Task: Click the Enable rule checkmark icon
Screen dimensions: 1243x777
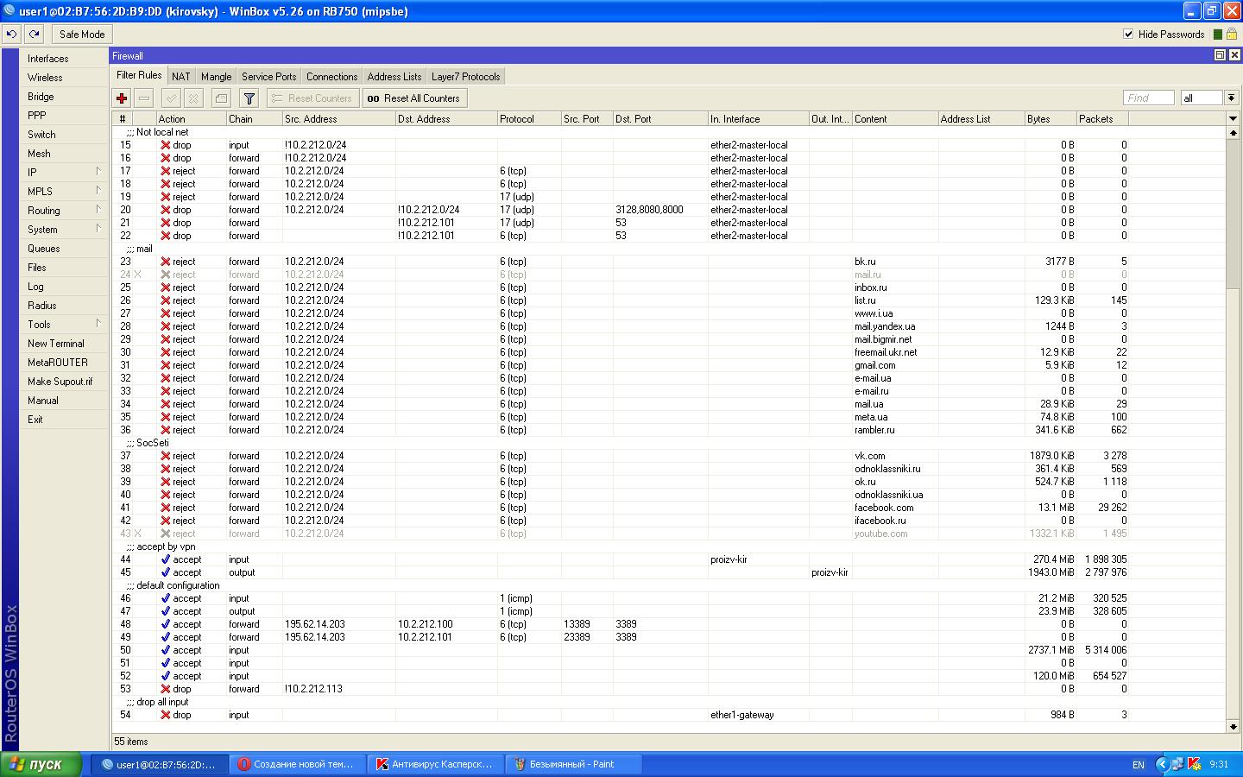Action: pyautogui.click(x=172, y=98)
